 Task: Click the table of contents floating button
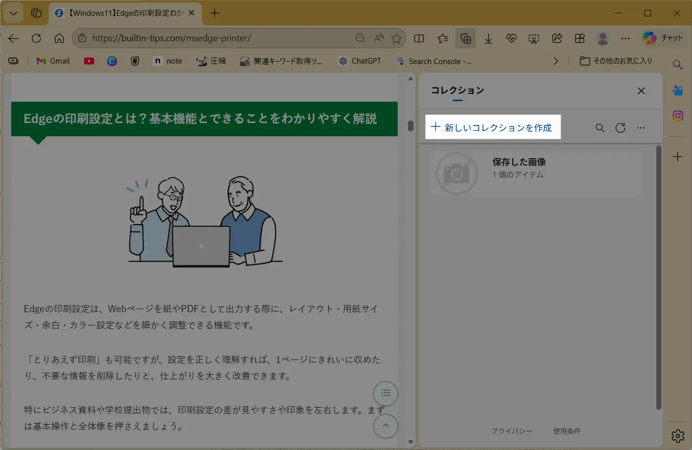click(385, 393)
